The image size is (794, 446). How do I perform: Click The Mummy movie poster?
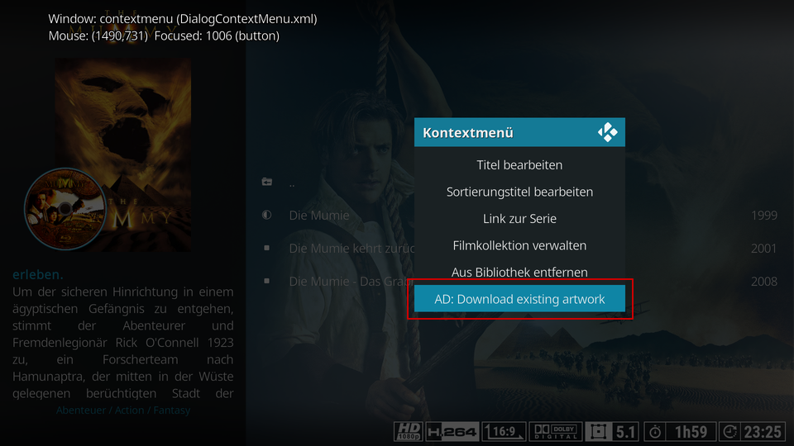(x=123, y=154)
